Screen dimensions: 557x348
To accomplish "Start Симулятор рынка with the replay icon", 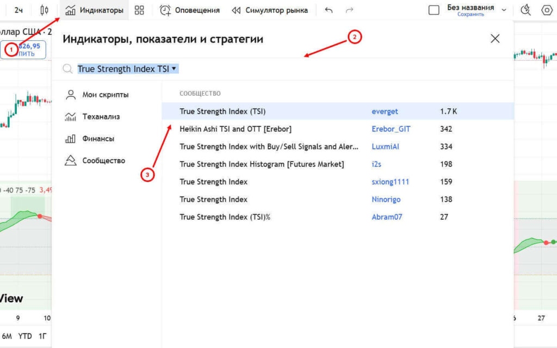I will [235, 10].
